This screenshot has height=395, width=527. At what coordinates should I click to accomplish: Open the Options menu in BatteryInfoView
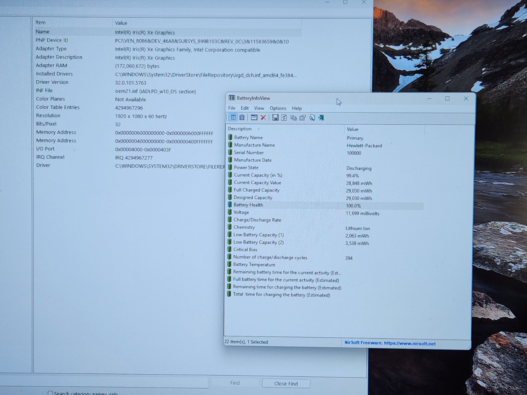pos(278,108)
